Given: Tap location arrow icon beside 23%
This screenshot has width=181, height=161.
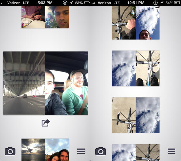Looking at the screenshot, I should pos(72,3).
